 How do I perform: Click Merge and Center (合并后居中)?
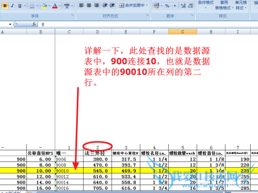click(132, 6)
